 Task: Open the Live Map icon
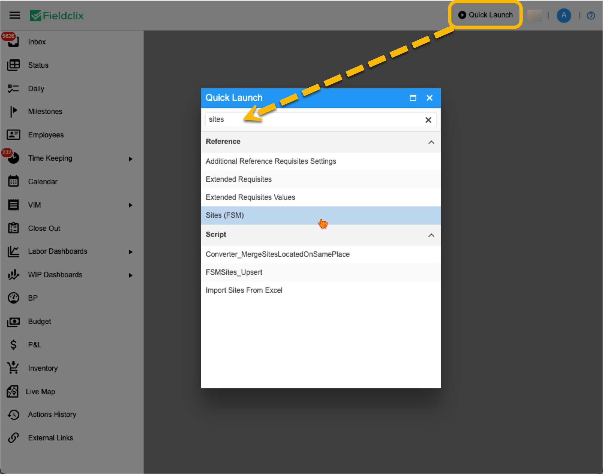(13, 391)
